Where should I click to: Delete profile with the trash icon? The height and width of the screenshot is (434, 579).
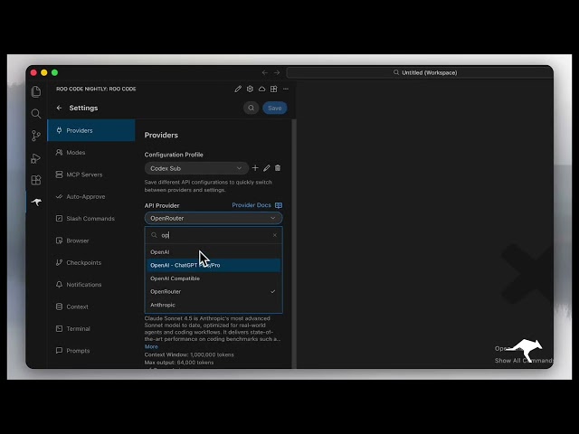(x=278, y=168)
